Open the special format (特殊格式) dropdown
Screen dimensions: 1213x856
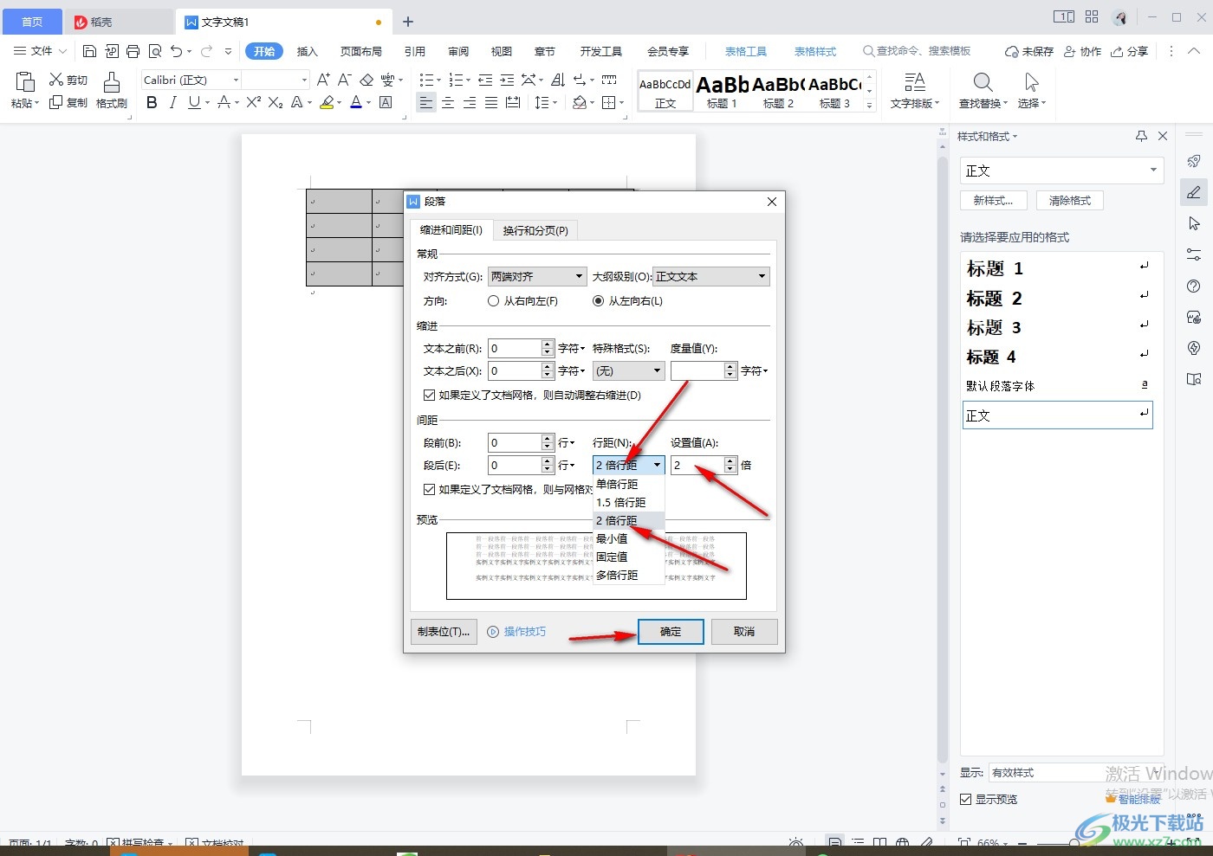tap(628, 370)
